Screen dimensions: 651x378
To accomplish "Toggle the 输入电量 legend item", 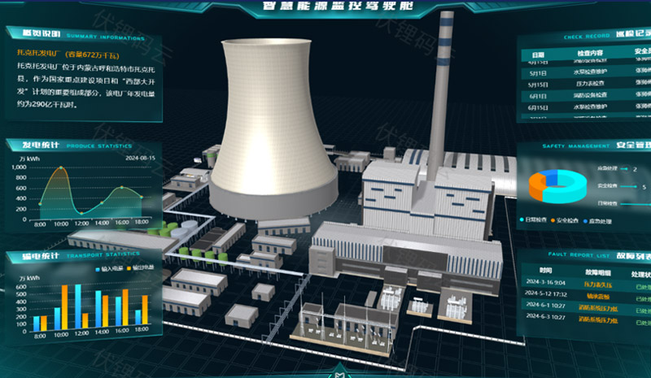I will coord(108,268).
